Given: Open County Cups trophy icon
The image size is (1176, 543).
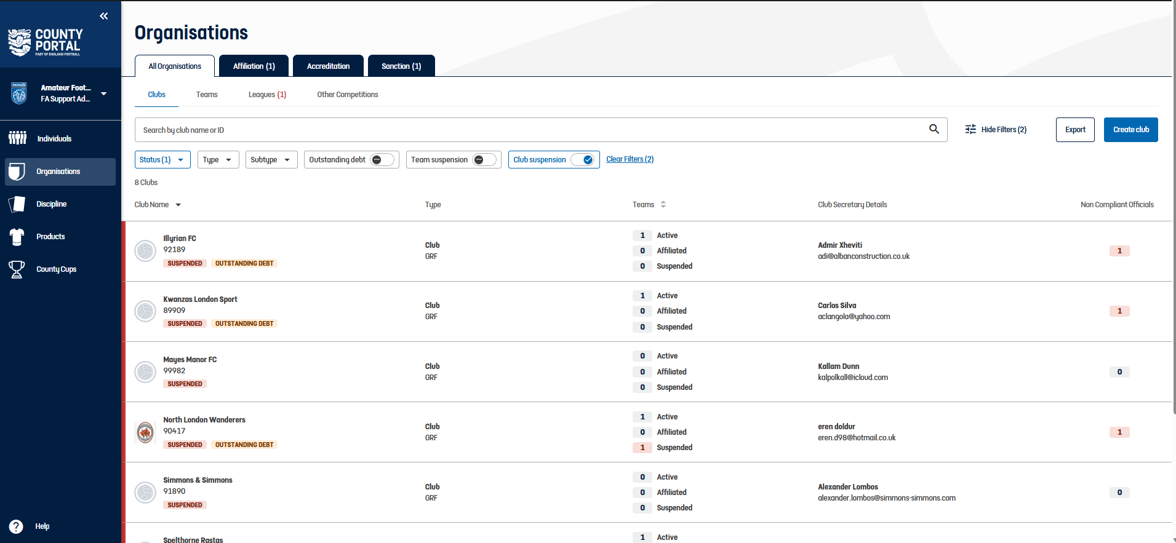Looking at the screenshot, I should (x=17, y=269).
